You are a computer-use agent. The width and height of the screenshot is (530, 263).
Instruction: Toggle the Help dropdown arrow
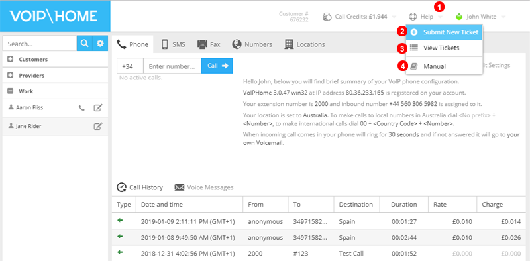pyautogui.click(x=440, y=17)
